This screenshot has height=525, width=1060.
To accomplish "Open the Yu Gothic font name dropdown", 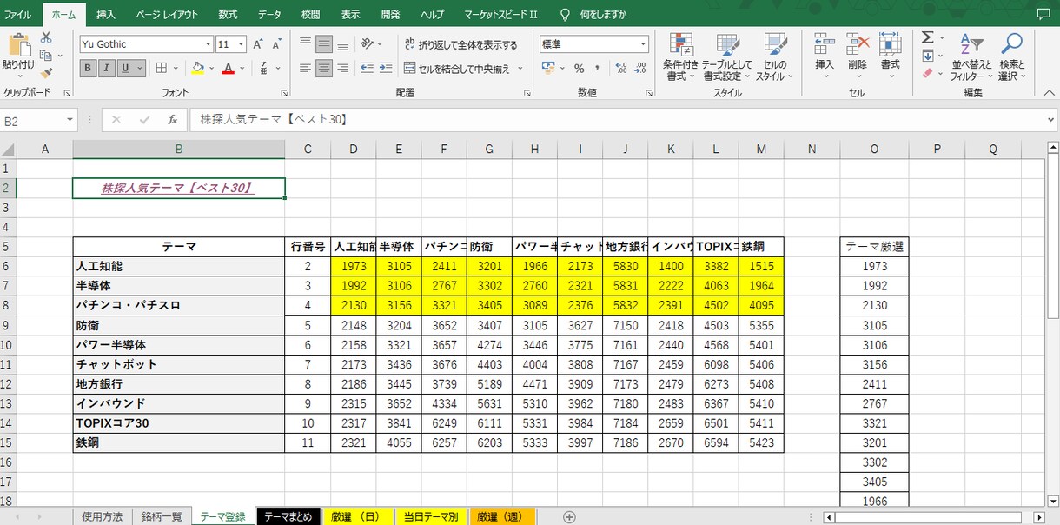I will pyautogui.click(x=208, y=44).
